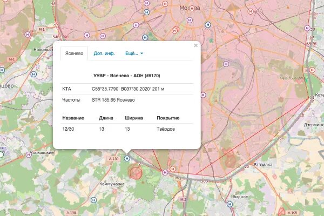324x216 pixels.
Task: Click the 13 value under Длина
Action: coord(102,129)
